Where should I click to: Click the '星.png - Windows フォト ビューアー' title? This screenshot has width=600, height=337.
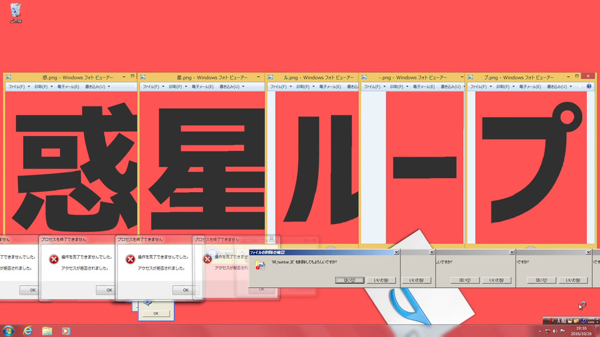pyautogui.click(x=212, y=77)
